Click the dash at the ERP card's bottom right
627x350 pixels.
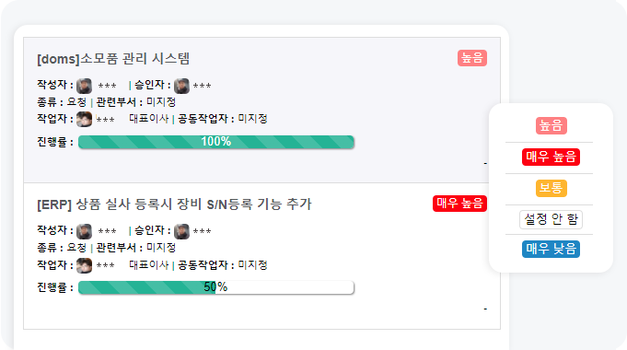[485, 309]
